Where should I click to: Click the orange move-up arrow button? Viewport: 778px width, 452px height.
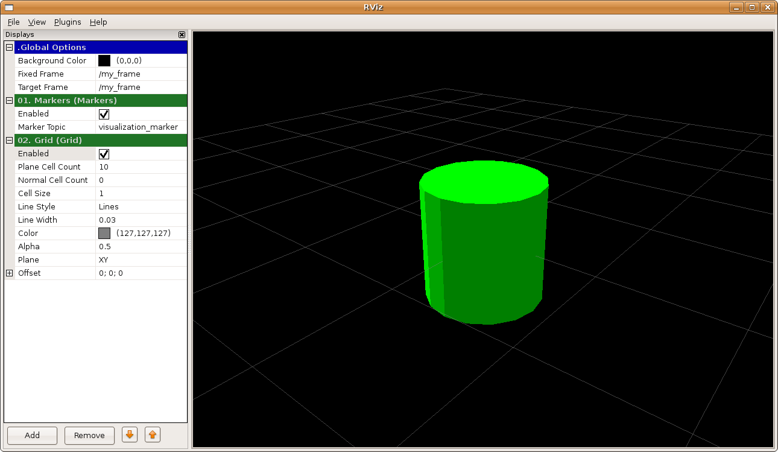(x=153, y=434)
